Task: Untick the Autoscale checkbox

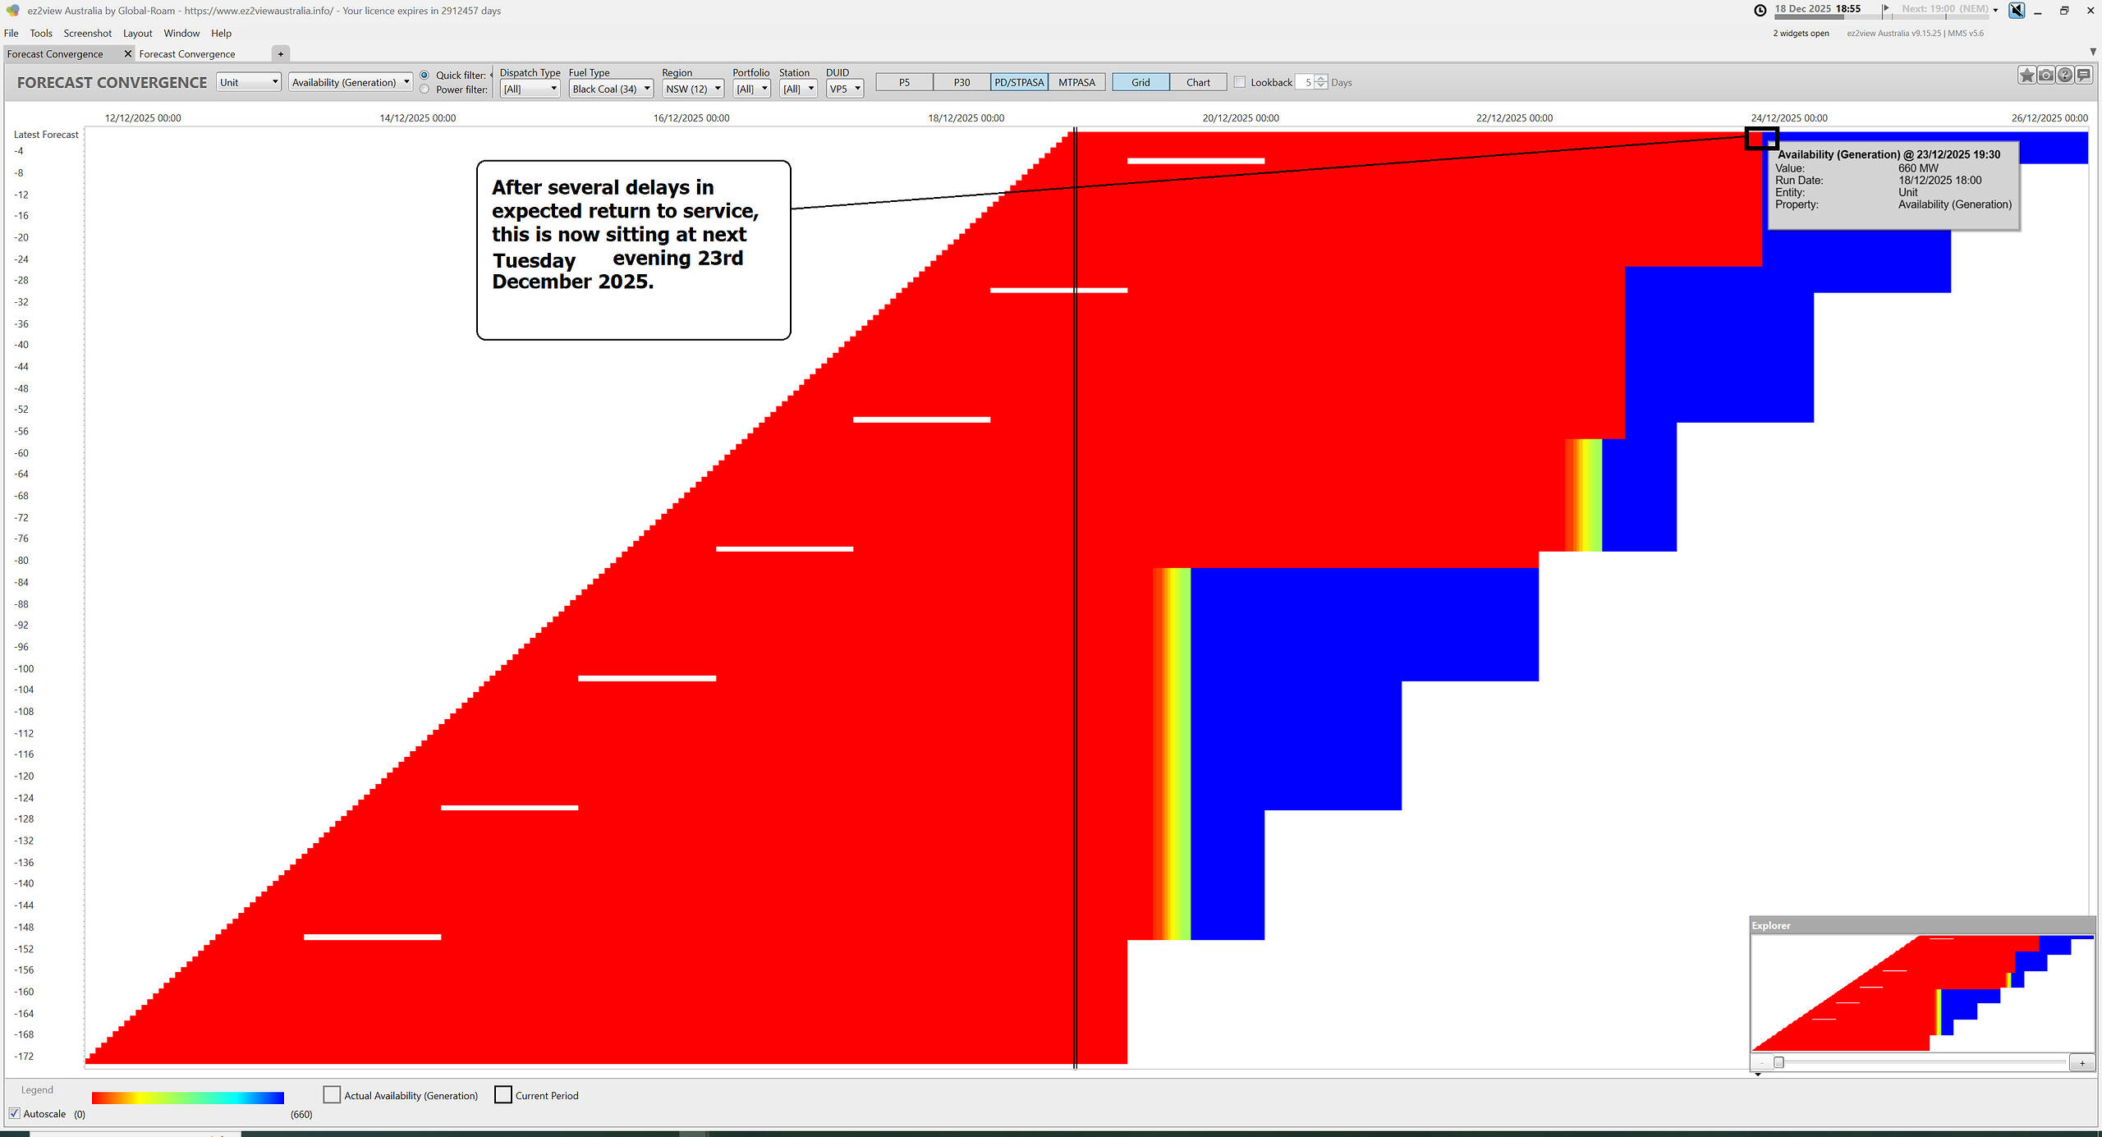Action: click(x=15, y=1114)
